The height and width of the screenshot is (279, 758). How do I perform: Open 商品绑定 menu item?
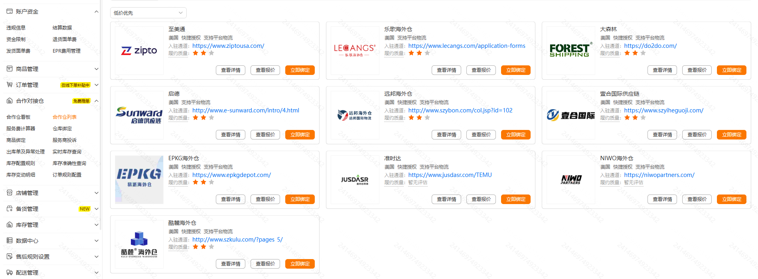pos(16,140)
